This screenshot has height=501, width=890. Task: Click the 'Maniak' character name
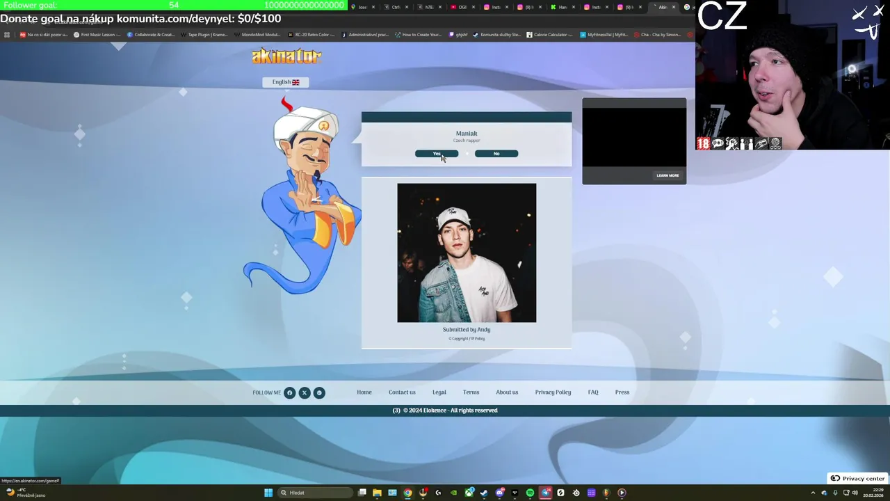click(467, 134)
